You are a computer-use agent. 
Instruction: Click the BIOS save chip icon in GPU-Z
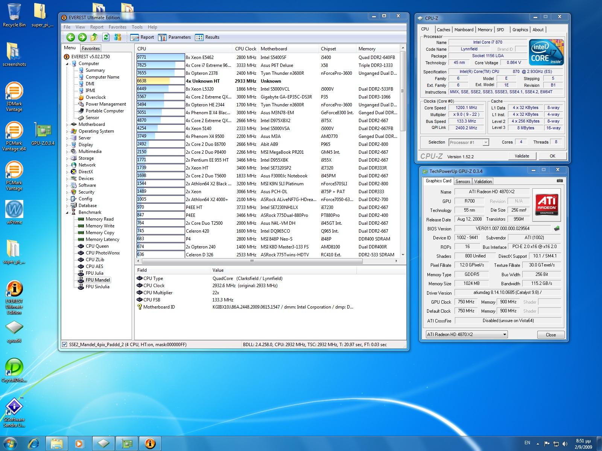(557, 229)
